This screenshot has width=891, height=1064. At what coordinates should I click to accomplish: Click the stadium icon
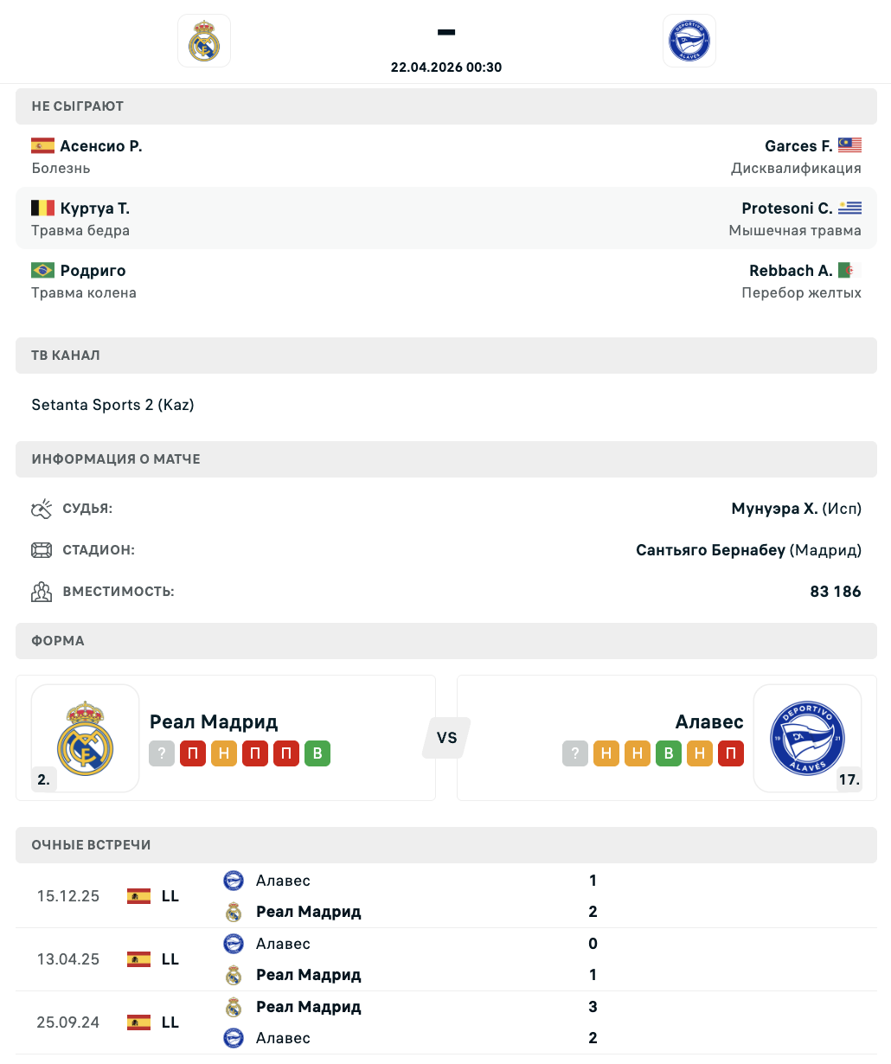click(x=42, y=550)
